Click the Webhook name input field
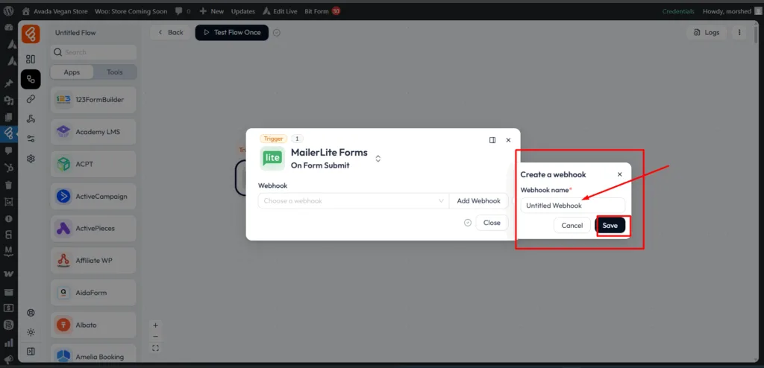764x368 pixels. point(572,206)
